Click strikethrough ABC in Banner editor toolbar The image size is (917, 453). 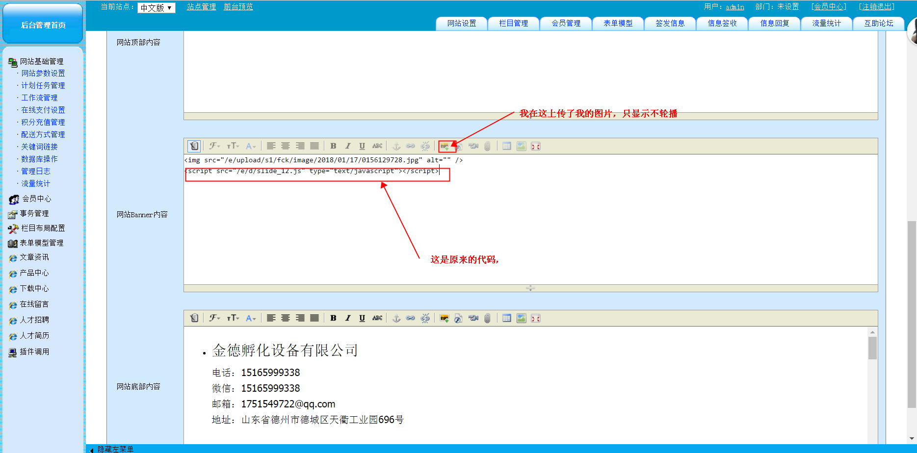[377, 146]
